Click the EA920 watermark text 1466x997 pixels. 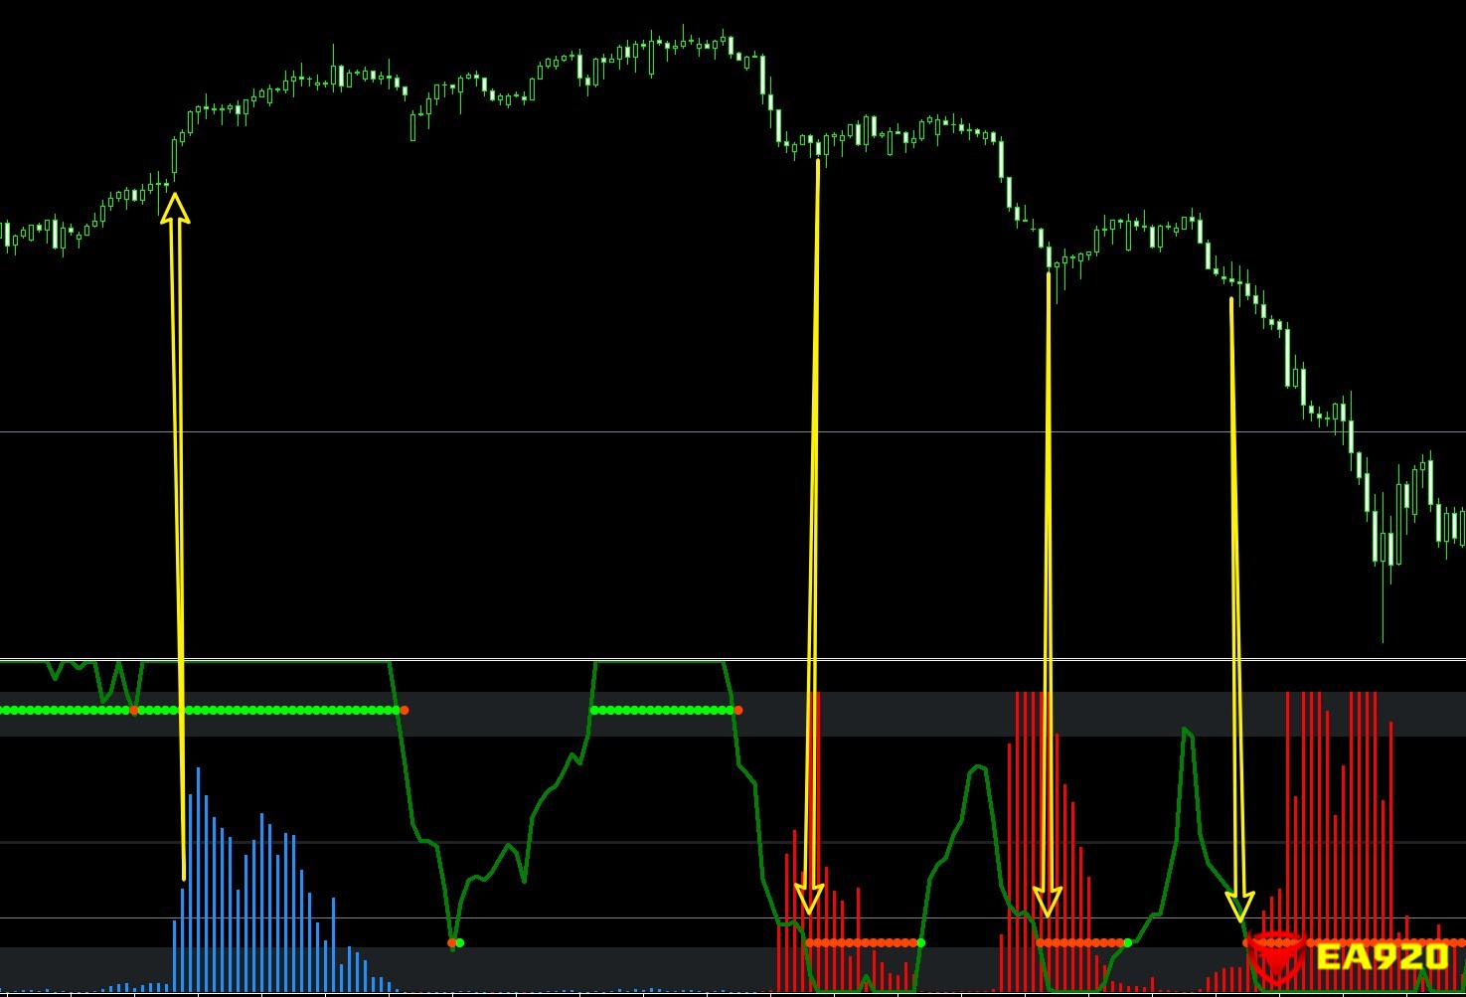coord(1382,957)
